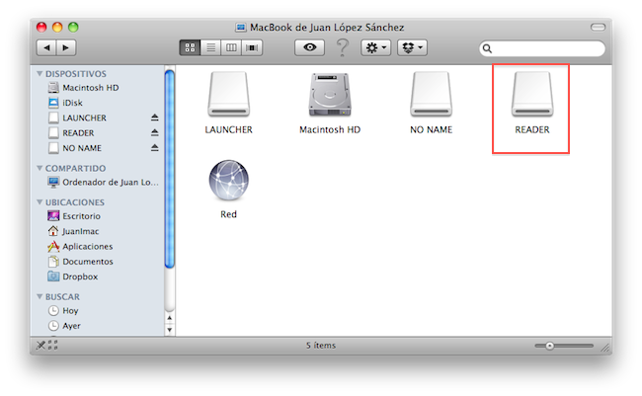
Task: Collapse the UBICACIONES section
Action: [x=40, y=202]
